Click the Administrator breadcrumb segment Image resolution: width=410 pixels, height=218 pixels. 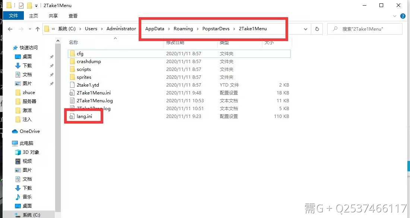click(x=121, y=29)
